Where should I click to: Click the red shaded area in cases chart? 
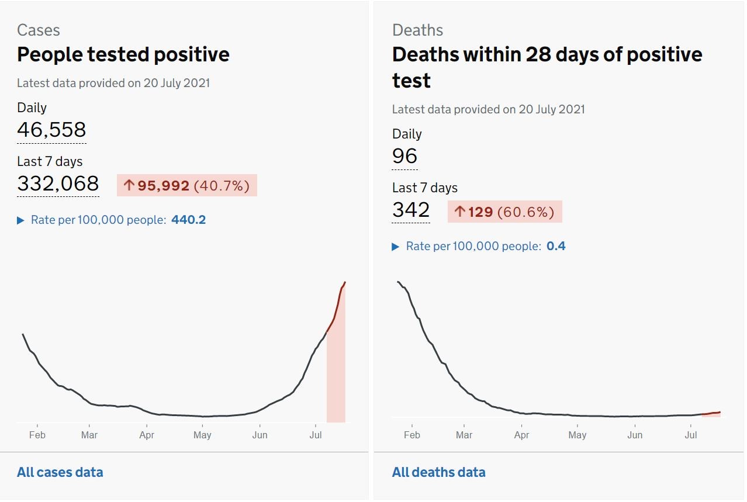pos(336,380)
